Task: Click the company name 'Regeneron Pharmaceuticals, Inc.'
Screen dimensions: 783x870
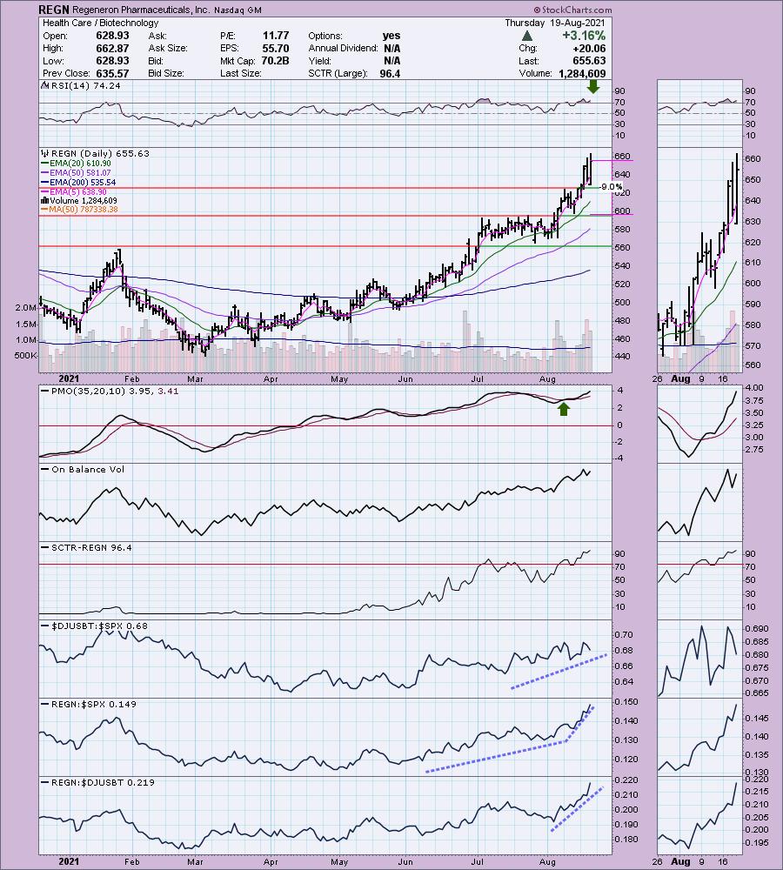Action: click(x=140, y=10)
